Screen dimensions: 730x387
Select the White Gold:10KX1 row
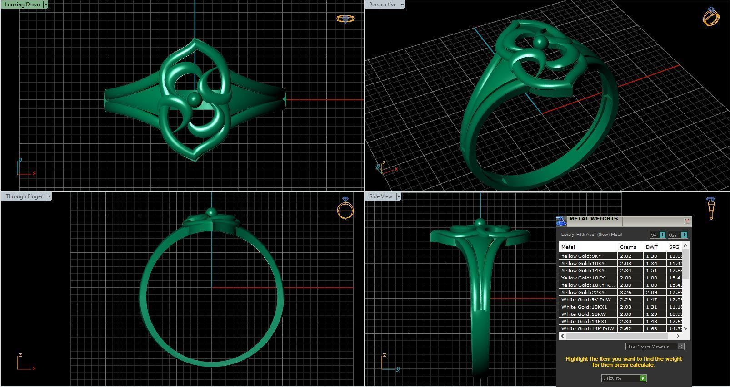(x=620, y=307)
